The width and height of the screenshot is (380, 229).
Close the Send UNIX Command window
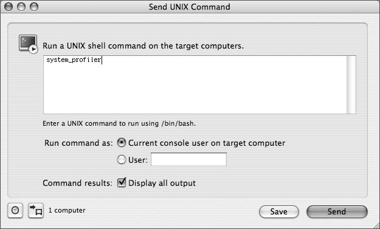point(9,7)
